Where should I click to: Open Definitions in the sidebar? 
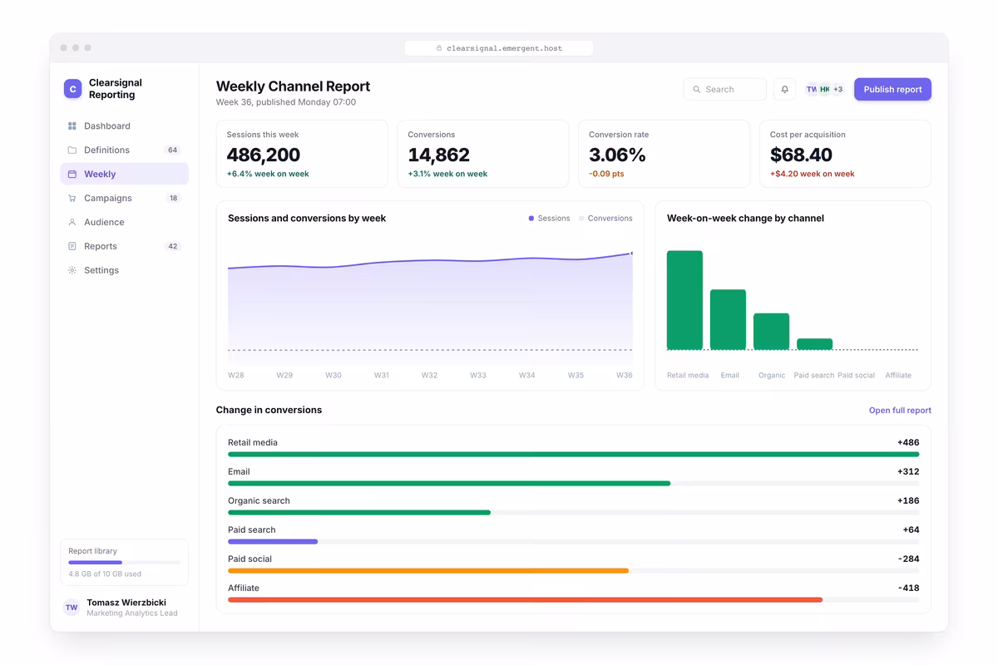[125, 150]
